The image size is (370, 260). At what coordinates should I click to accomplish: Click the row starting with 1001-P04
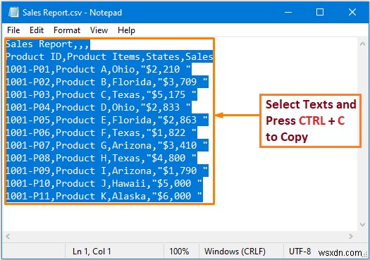(x=99, y=108)
